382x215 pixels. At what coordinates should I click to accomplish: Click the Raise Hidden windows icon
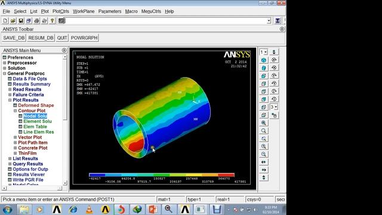[278, 21]
